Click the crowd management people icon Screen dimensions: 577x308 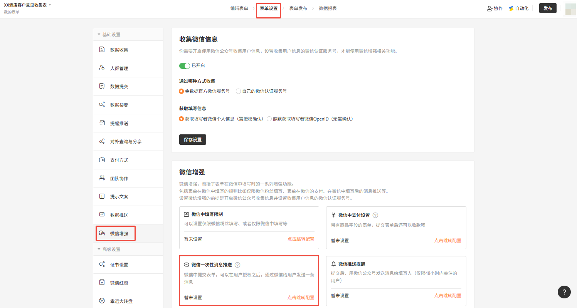[102, 68]
